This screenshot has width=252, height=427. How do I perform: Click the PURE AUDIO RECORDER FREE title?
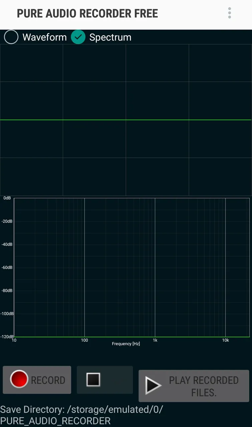pyautogui.click(x=87, y=13)
